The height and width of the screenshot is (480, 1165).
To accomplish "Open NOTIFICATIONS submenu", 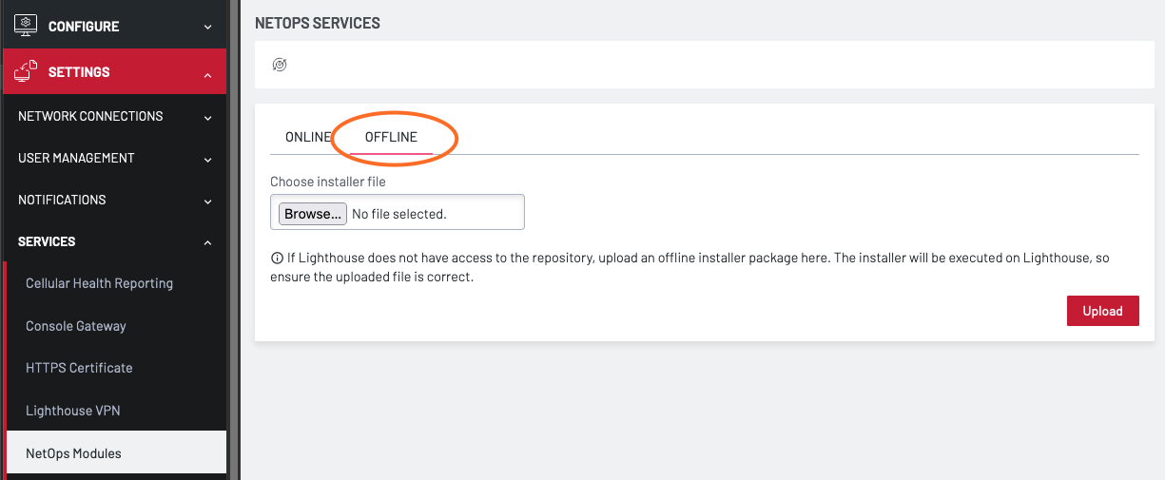I will [x=114, y=200].
